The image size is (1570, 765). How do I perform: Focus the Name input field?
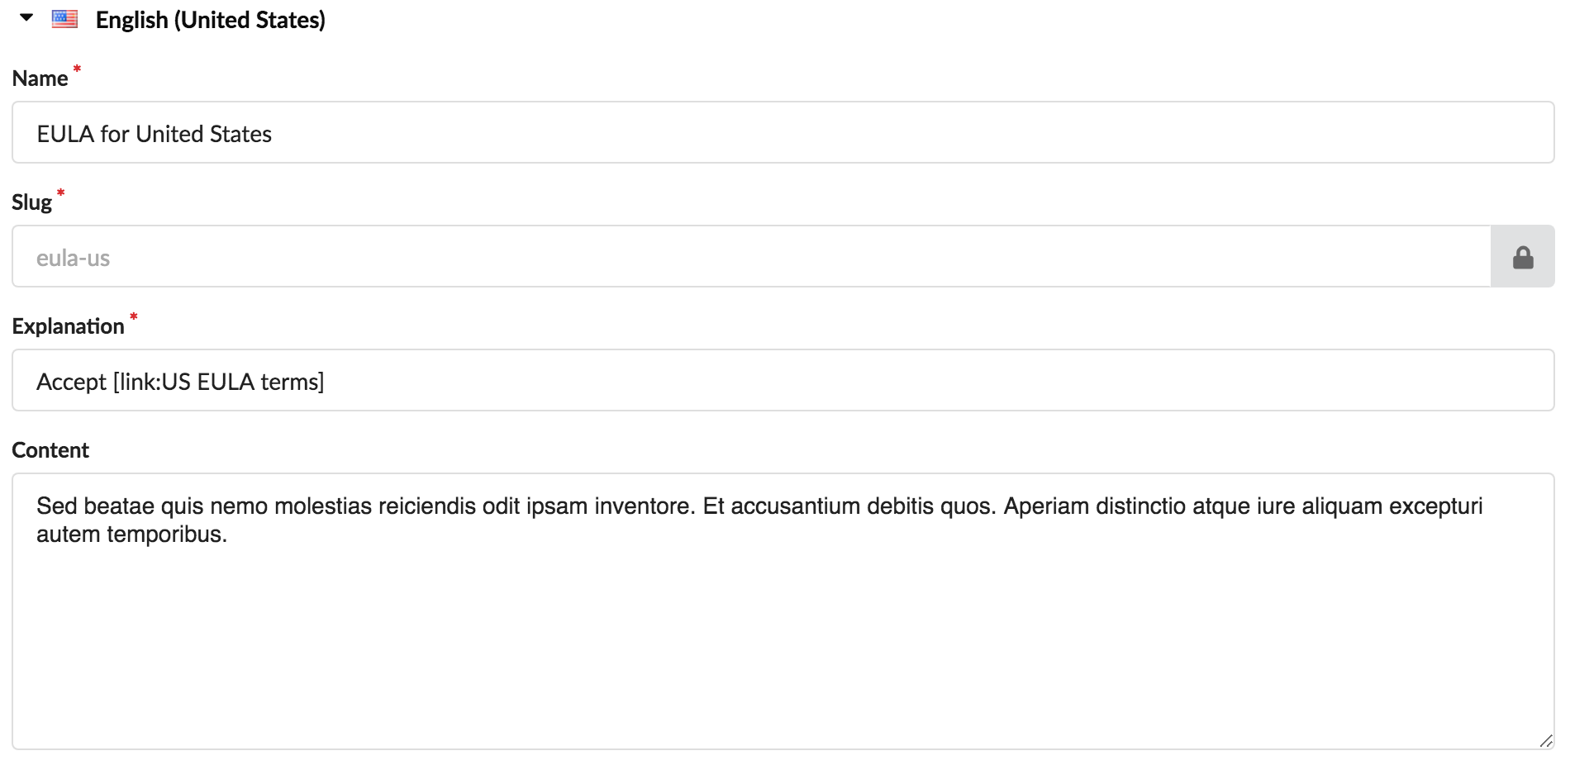[x=783, y=132]
